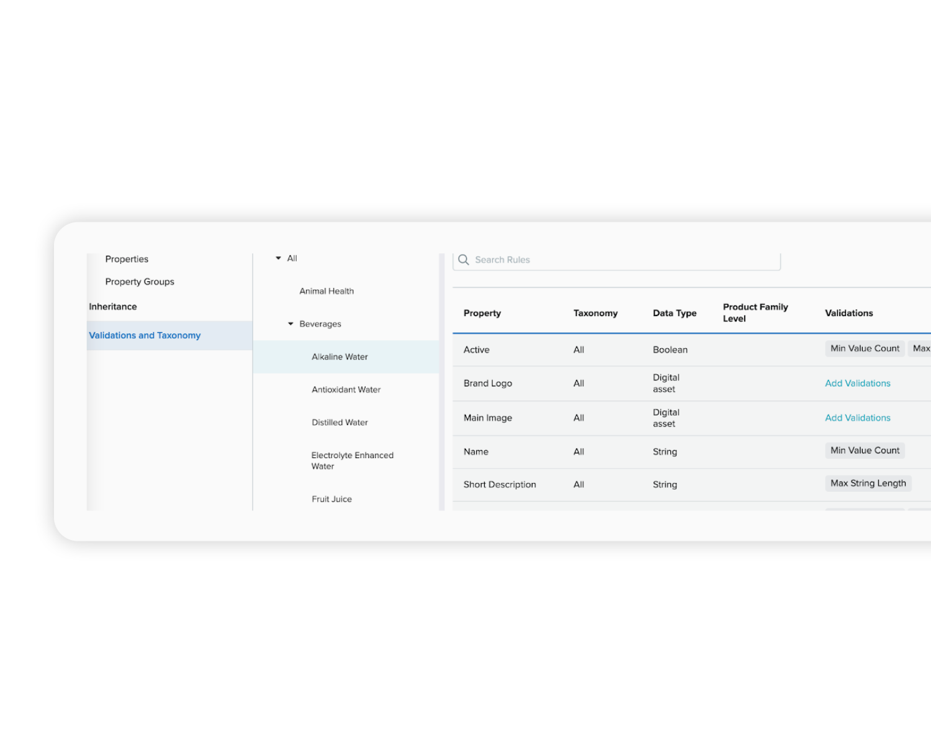
Task: Collapse the All taxonomy node arrow
Action: (279, 258)
